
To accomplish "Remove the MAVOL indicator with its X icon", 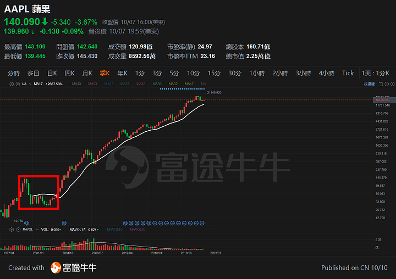I will [x=18, y=230].
